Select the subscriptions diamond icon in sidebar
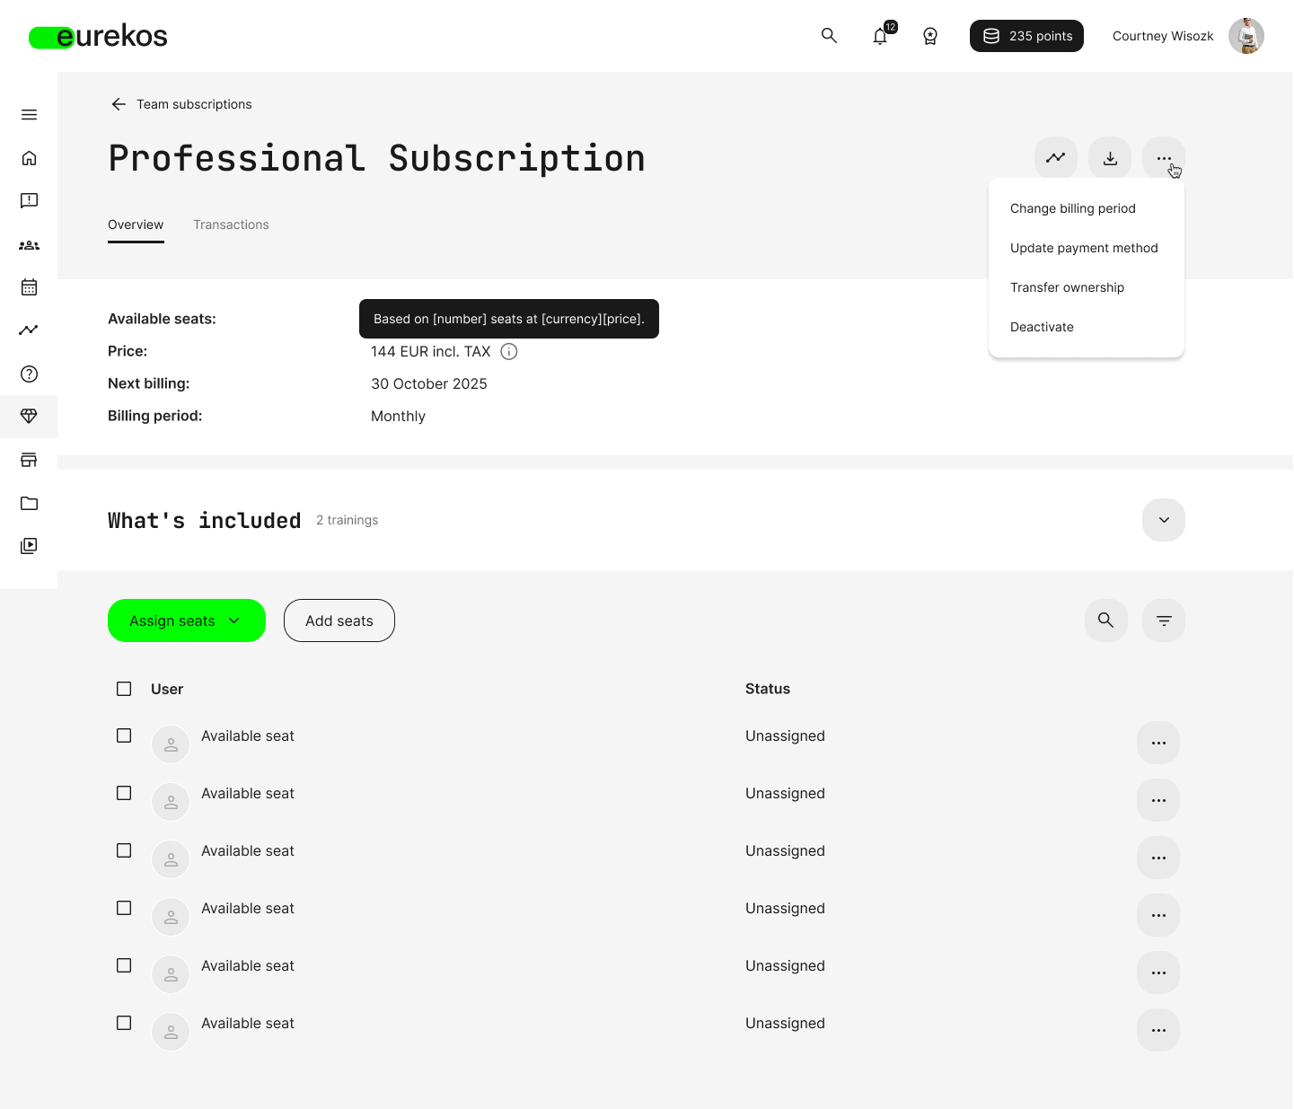 [x=29, y=416]
